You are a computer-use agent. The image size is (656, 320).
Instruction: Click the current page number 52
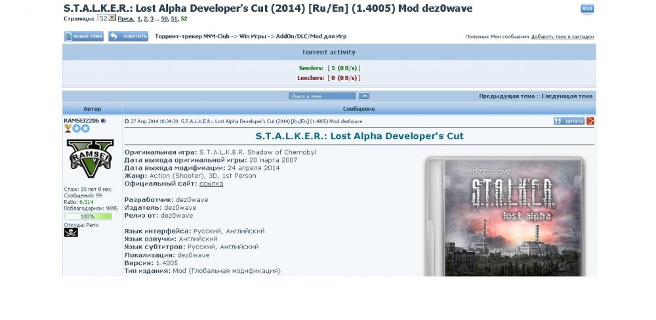(184, 19)
